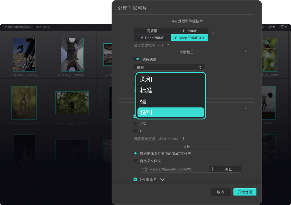
Task: Select the 原始图像文件夹中的"DxO"文件夹 radio option
Action: (135, 153)
